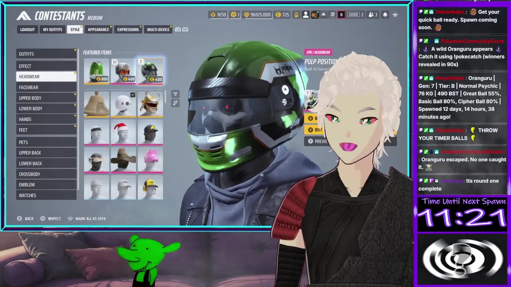The width and height of the screenshot is (511, 287).
Task: Select the brown wide-brim hat
Action: point(123,160)
